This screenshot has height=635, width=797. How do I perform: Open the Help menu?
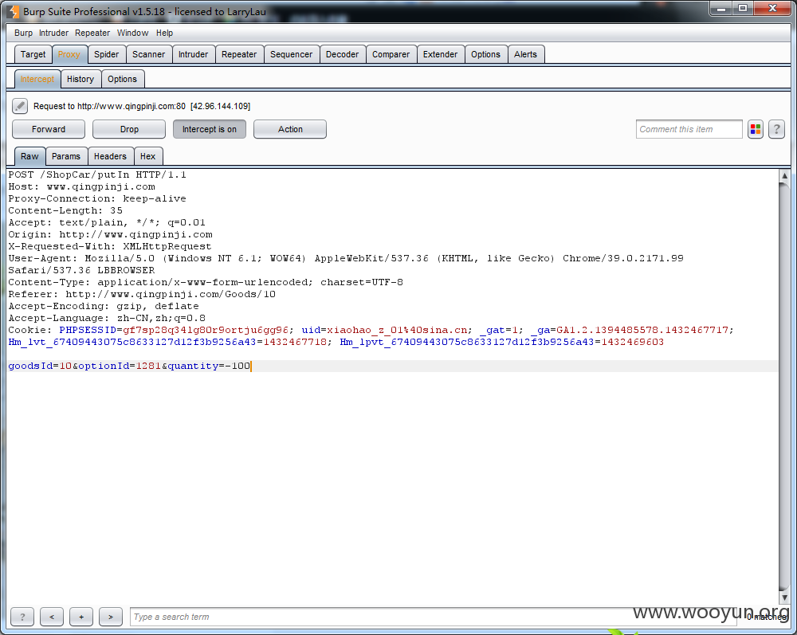point(164,33)
